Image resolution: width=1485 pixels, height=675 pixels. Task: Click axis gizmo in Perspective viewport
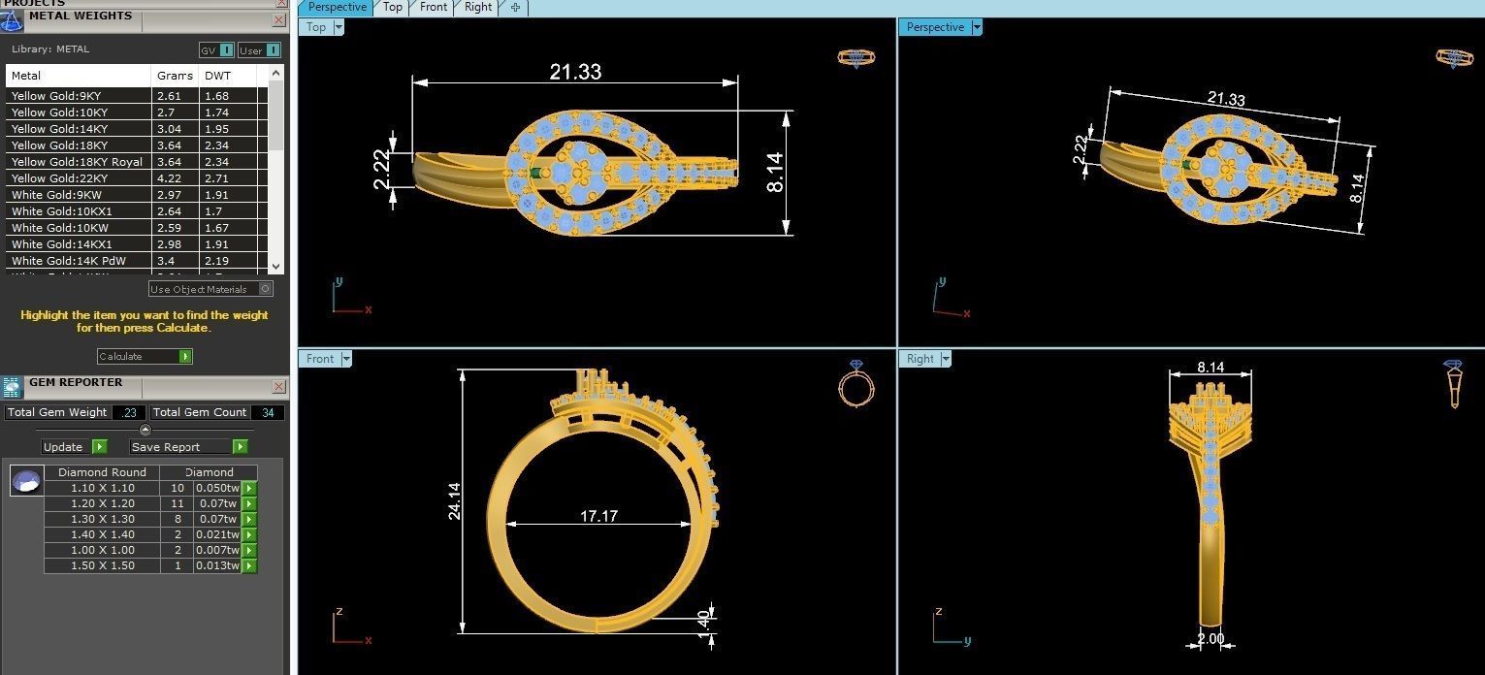(x=951, y=299)
